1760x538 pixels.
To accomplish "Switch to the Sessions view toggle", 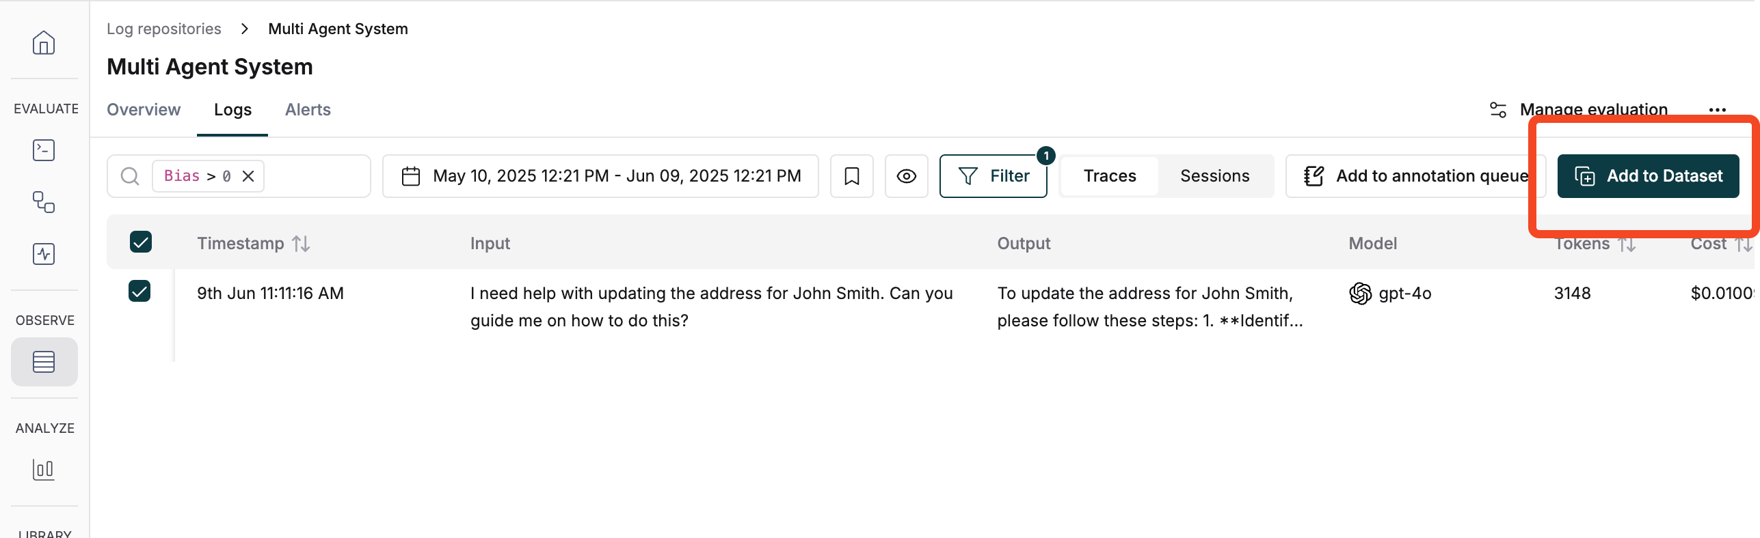I will (x=1214, y=175).
